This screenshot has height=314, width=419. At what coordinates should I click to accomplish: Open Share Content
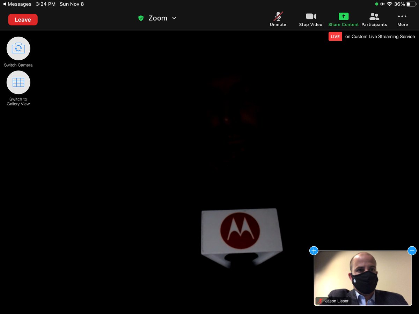click(x=343, y=19)
